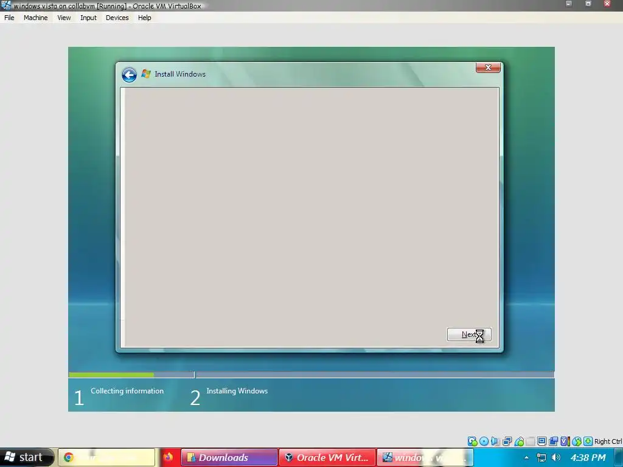Viewport: 623px width, 467px height.
Task: Switch to the Downloads taskbar window
Action: pos(229,457)
